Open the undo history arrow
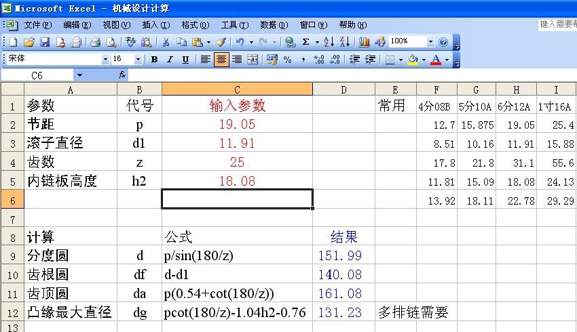Viewport: 577px width, 332px height. pyautogui.click(x=252, y=42)
